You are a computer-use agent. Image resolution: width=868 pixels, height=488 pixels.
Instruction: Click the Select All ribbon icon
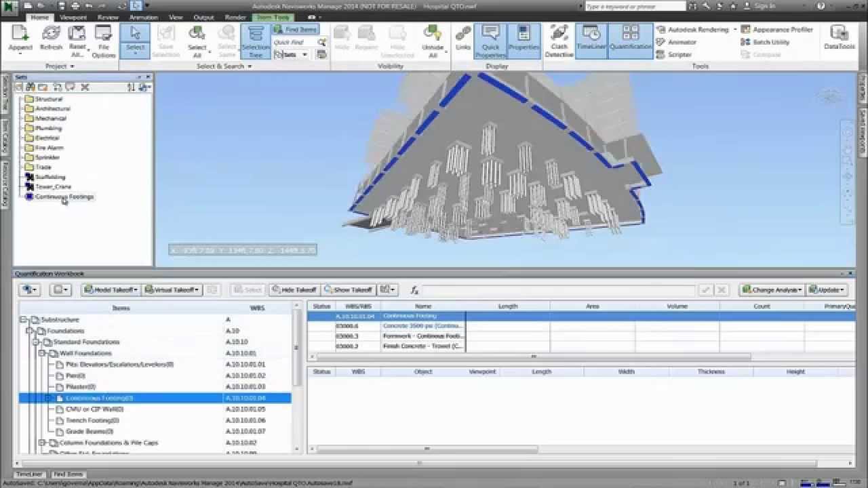197,41
